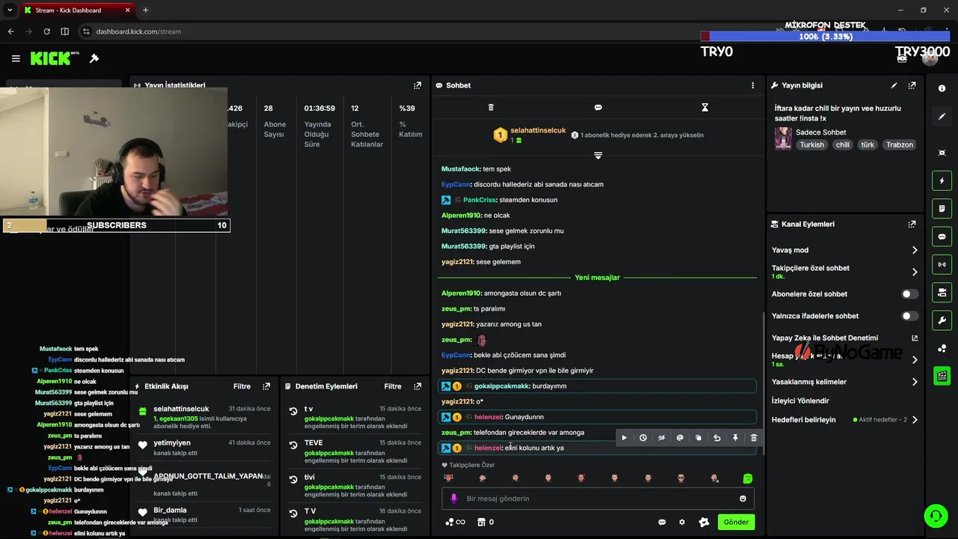Delete the message with the message-bar trash icon
Image resolution: width=958 pixels, height=539 pixels.
754,438
